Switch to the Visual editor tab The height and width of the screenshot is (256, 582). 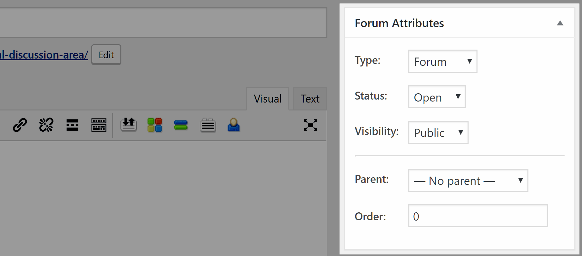[x=268, y=99]
